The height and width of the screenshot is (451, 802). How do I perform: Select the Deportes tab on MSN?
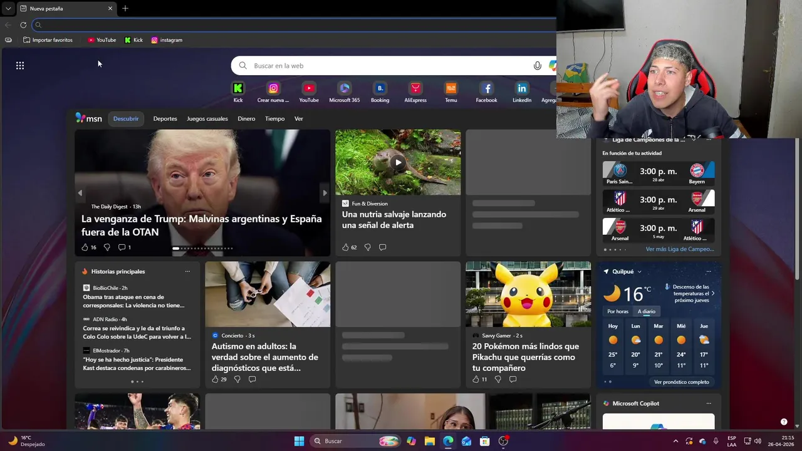165,118
